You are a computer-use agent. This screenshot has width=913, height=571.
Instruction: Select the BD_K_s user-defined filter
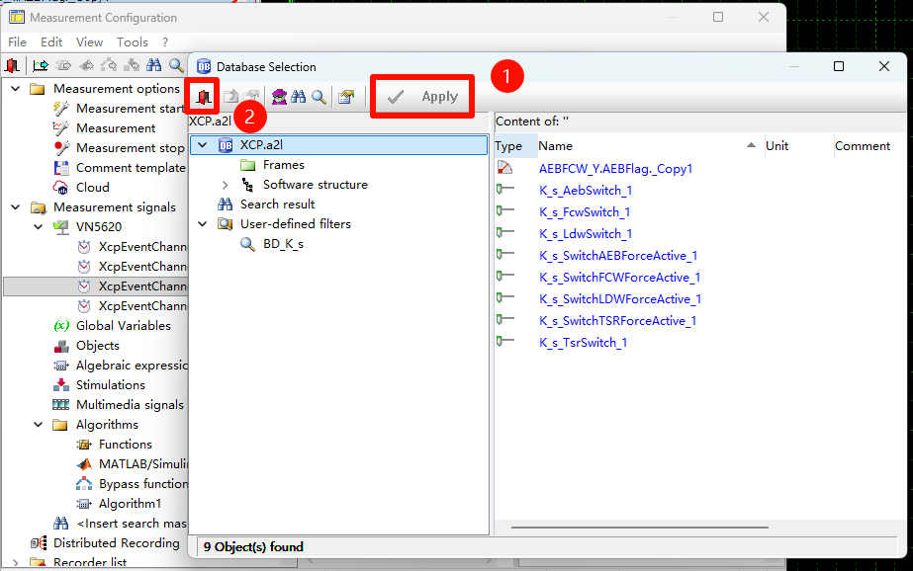[x=283, y=244]
